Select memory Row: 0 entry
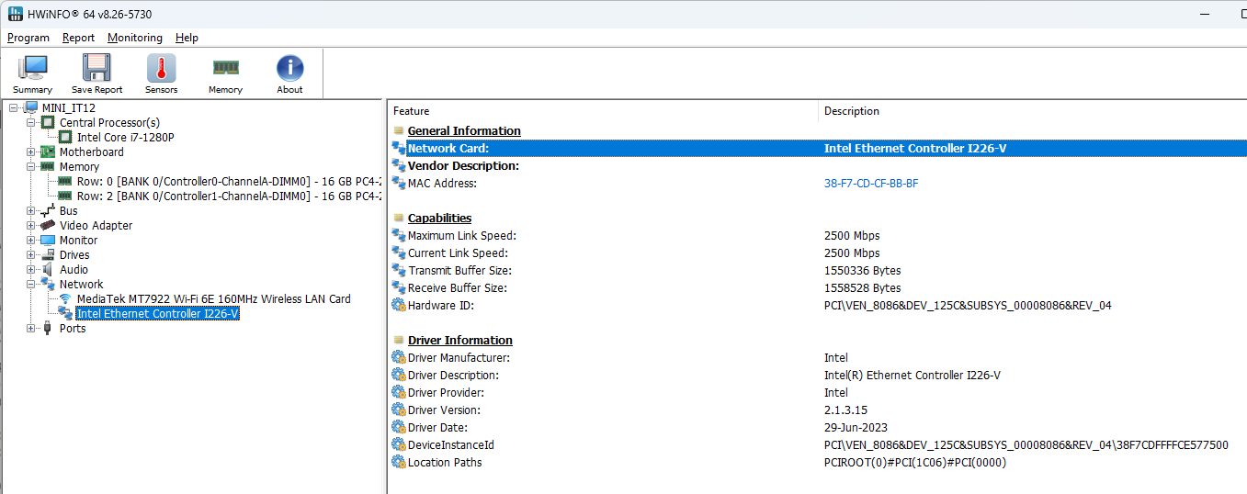 [229, 182]
